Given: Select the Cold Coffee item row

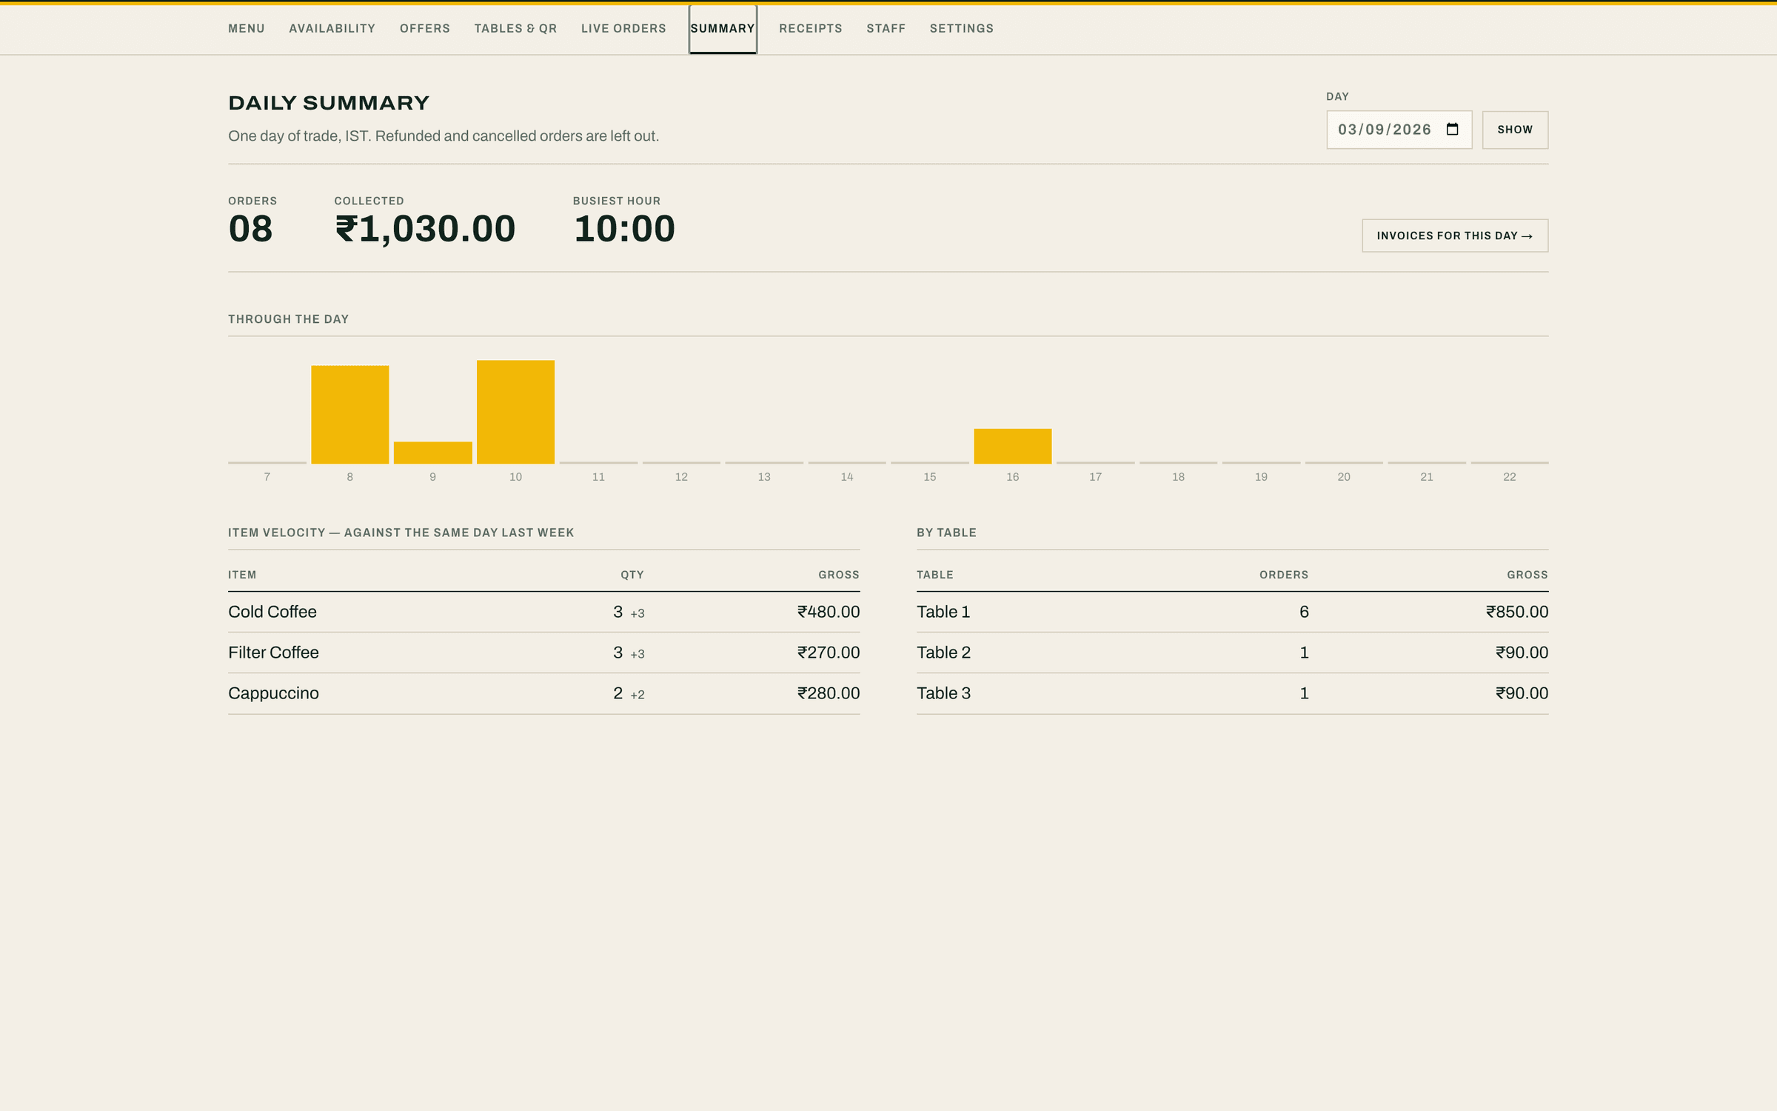Looking at the screenshot, I should click(x=544, y=612).
